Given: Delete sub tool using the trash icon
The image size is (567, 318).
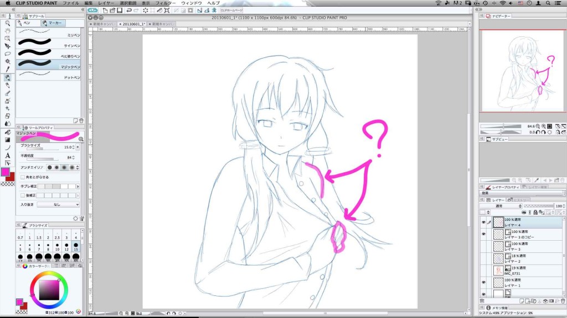Looking at the screenshot, I should pos(81,120).
